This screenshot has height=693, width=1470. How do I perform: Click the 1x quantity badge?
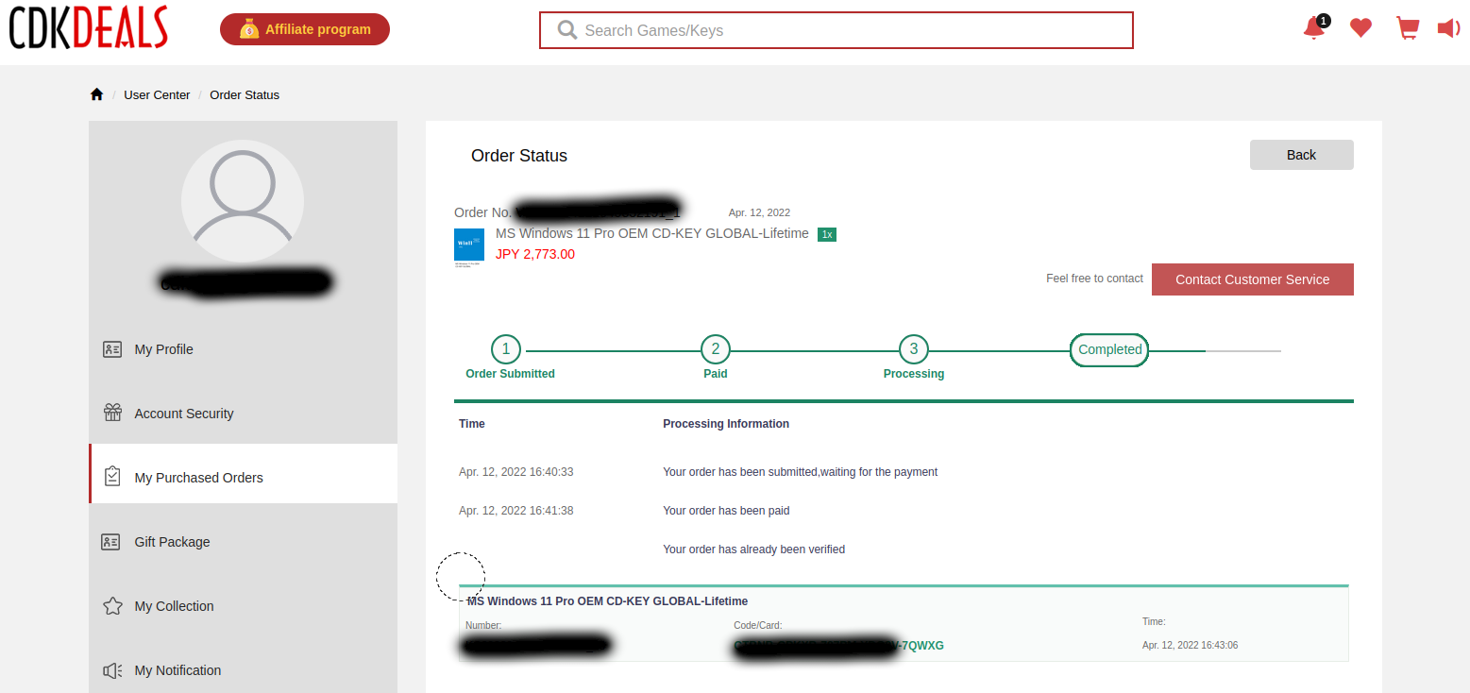point(827,234)
